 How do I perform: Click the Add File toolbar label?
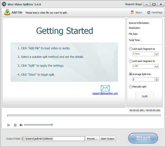[x=17, y=12]
